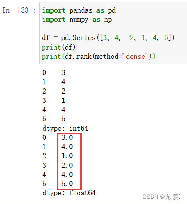Click the pd.Series definition line

click(108, 38)
